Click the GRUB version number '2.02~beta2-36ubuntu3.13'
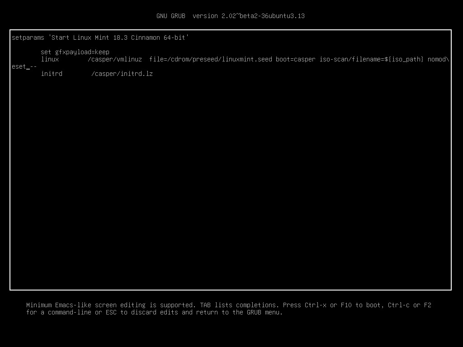 (x=263, y=16)
